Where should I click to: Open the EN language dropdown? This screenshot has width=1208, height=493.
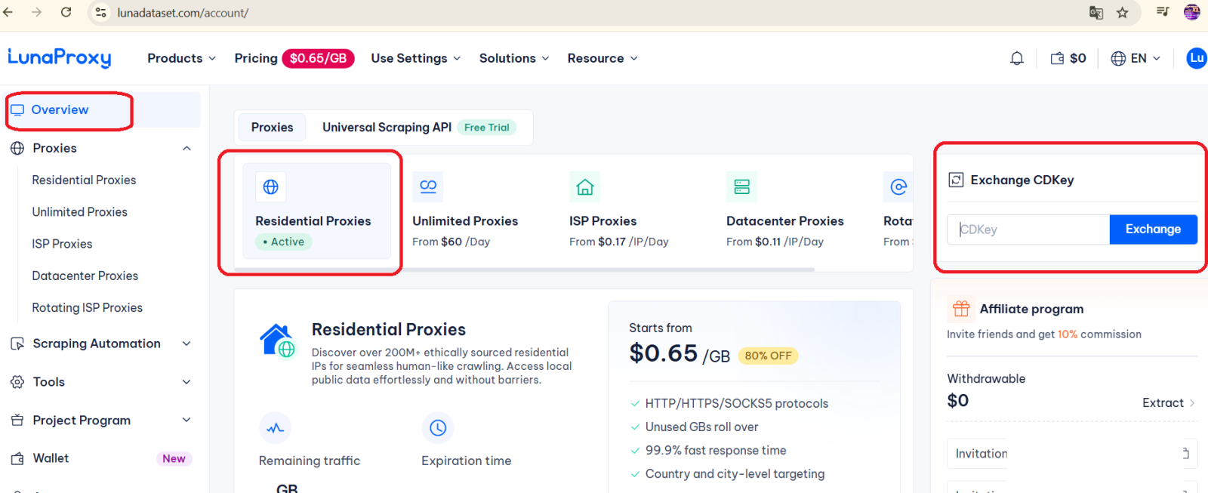click(x=1135, y=58)
